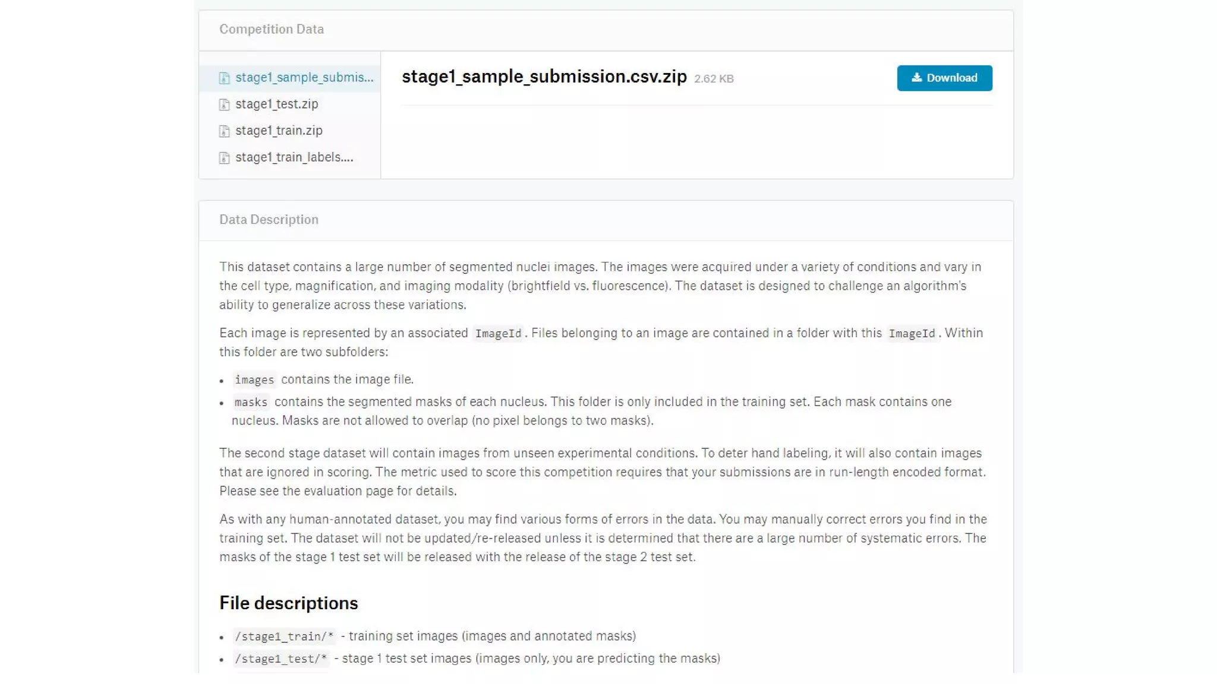This screenshot has width=1217, height=684.
Task: Click the masks code tag bullet
Action: coord(251,403)
